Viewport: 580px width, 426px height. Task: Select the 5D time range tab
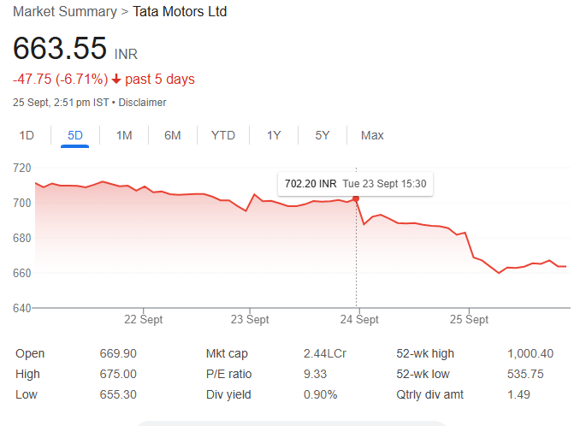click(x=75, y=135)
